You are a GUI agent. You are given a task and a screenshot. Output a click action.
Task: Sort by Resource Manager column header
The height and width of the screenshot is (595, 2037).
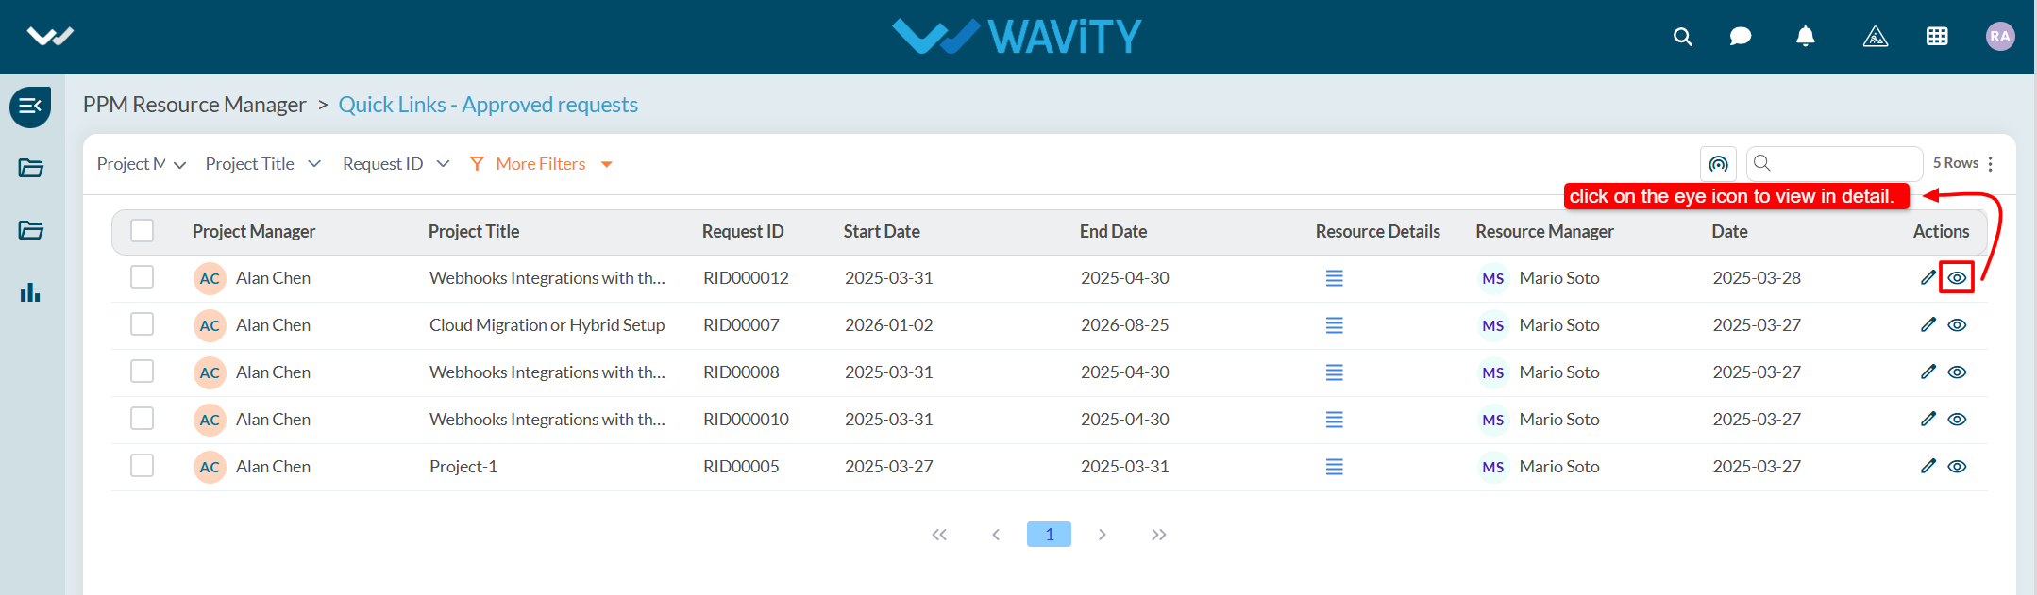coord(1545,231)
